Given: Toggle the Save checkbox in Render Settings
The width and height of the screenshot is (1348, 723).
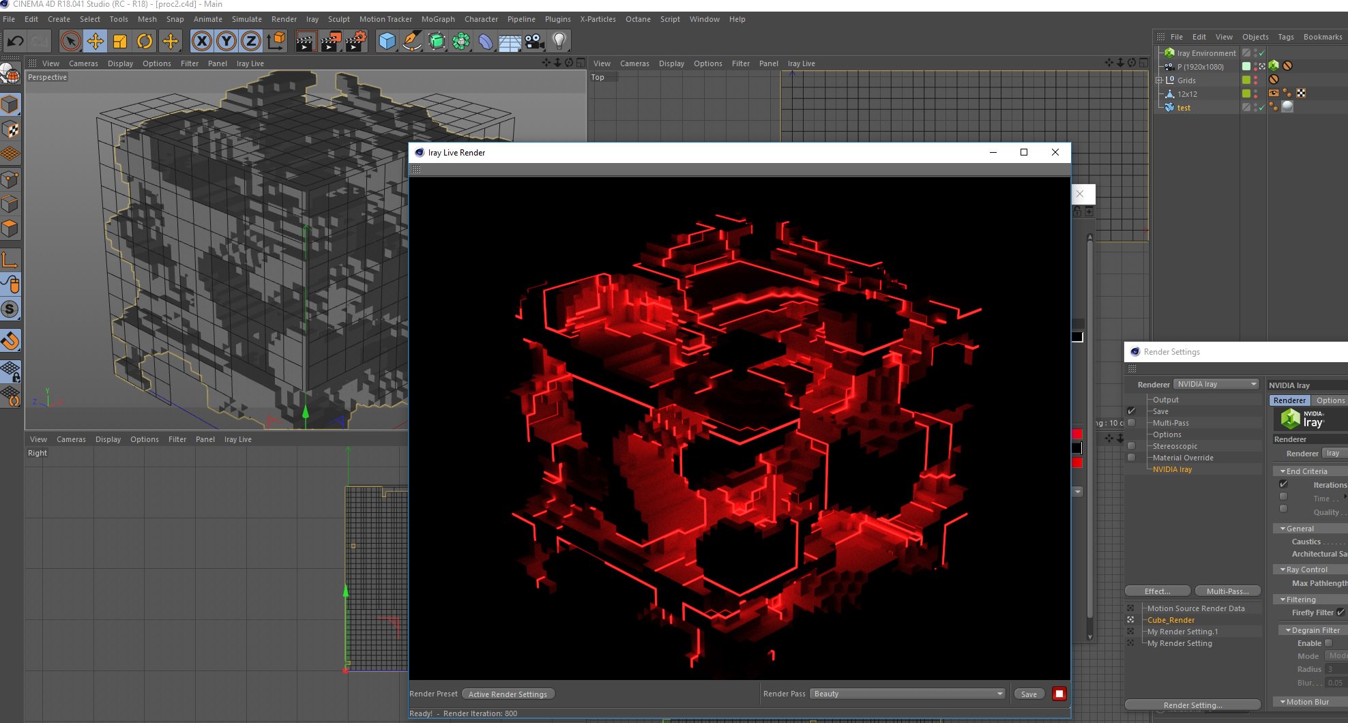Looking at the screenshot, I should click(1132, 411).
